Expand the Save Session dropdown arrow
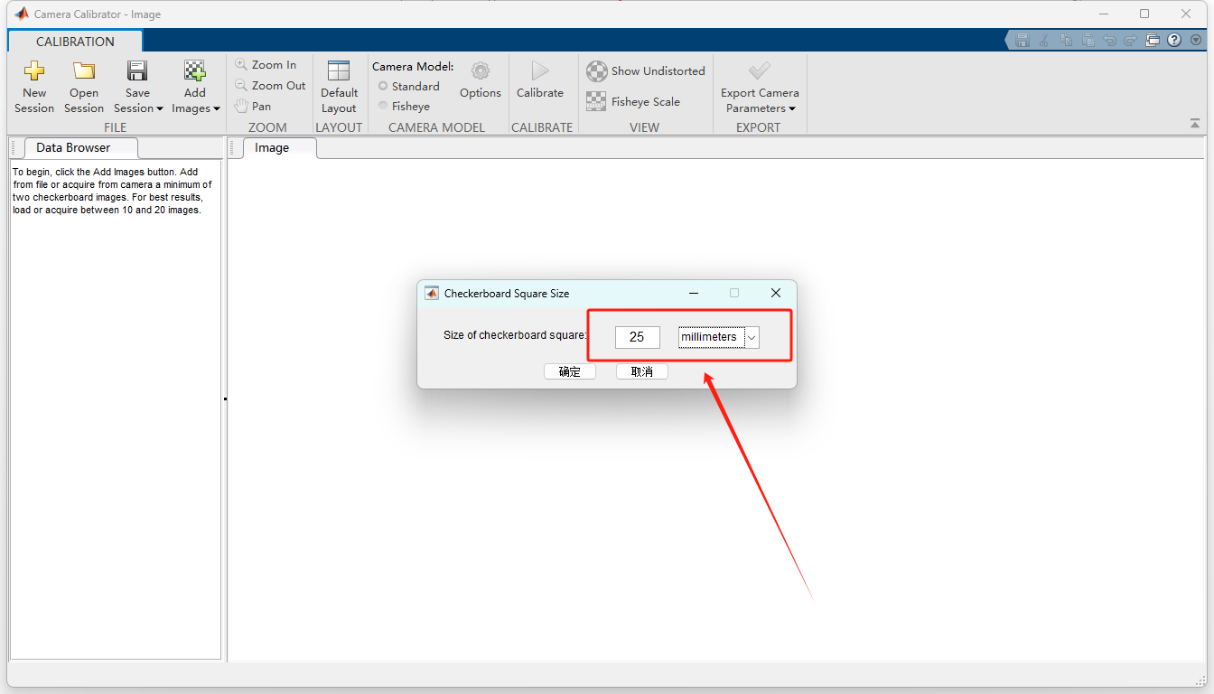This screenshot has width=1214, height=694. coord(160,109)
